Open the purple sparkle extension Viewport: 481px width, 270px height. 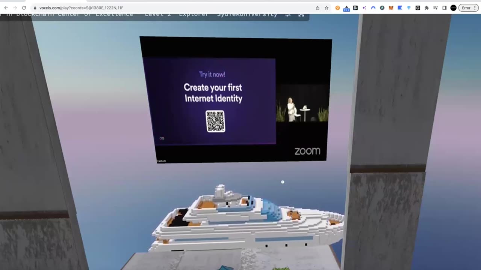pyautogui.click(x=364, y=8)
